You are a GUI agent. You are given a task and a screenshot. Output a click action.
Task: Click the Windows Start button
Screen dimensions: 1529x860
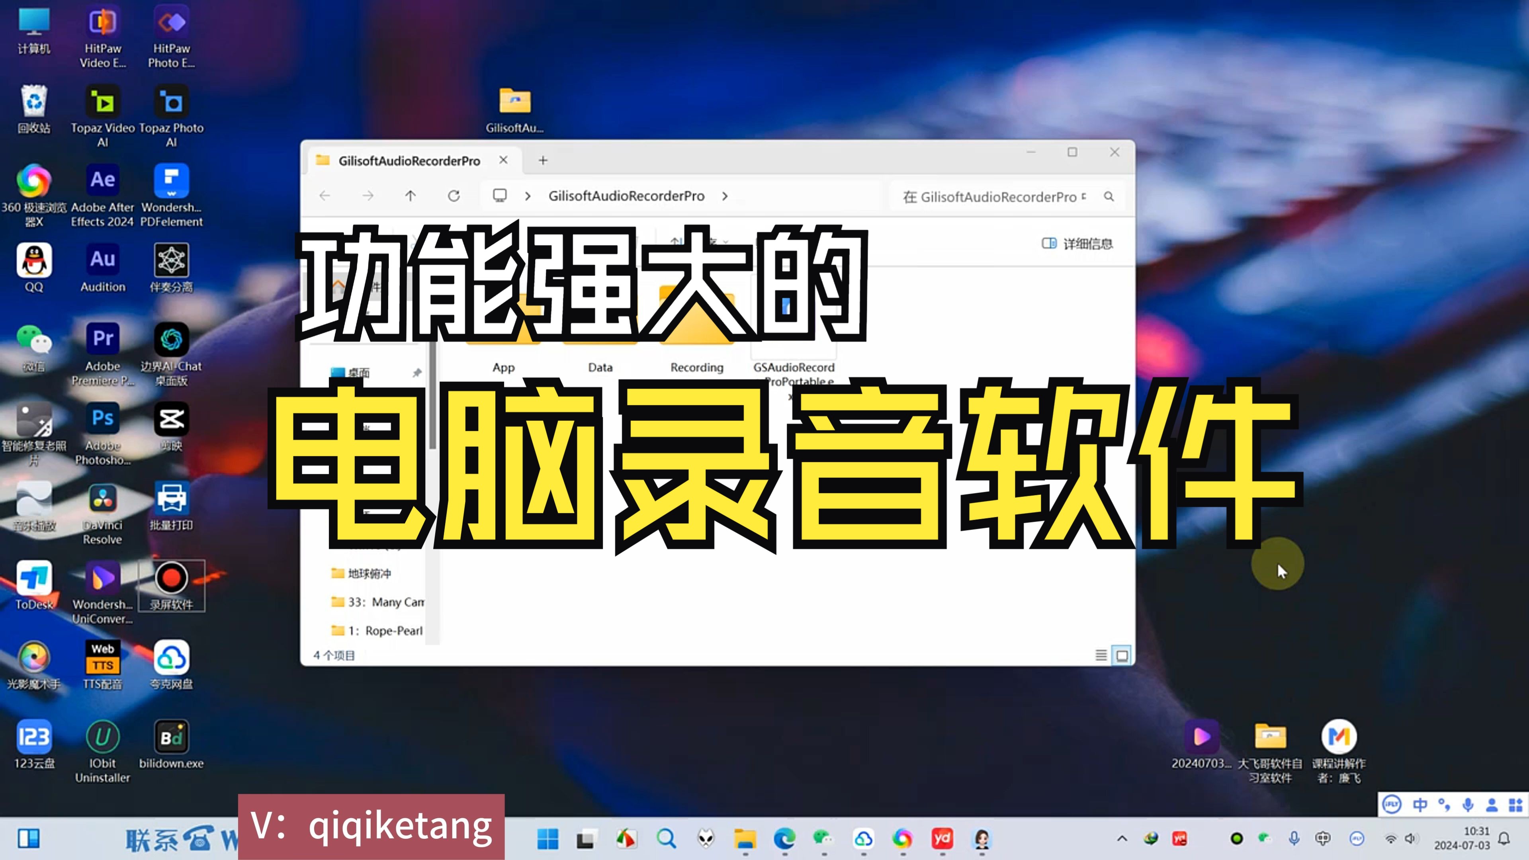[547, 838]
